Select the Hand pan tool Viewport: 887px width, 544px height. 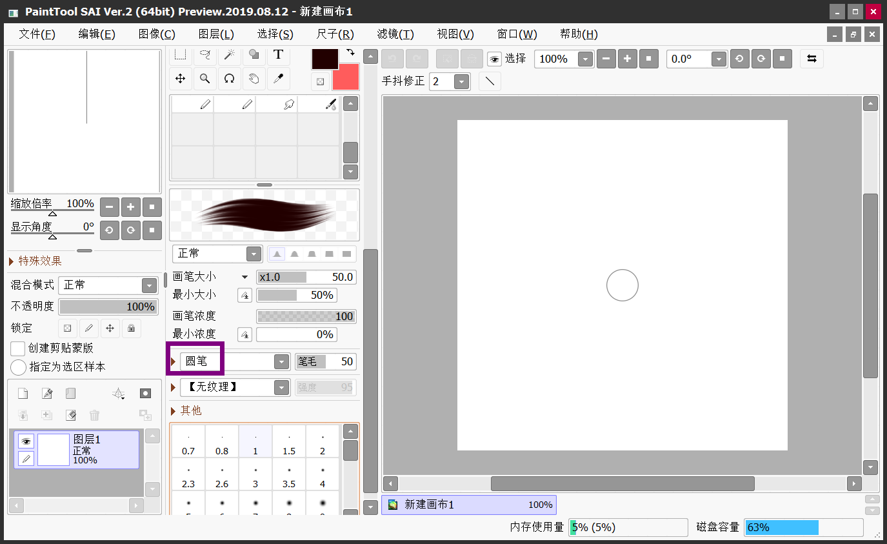coord(254,79)
